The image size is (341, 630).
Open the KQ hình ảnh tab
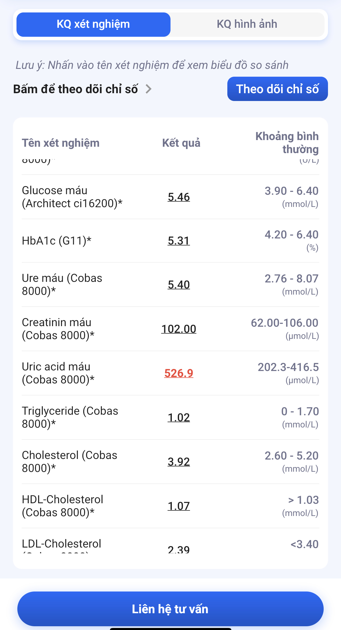tap(247, 24)
